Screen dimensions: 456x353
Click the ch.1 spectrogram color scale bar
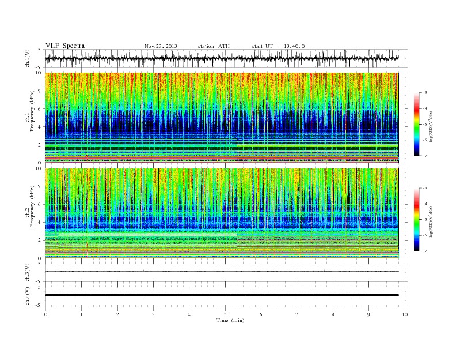(x=416, y=124)
